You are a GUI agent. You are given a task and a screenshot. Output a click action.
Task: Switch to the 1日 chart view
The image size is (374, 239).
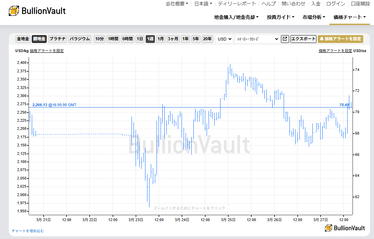(x=140, y=39)
